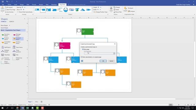Open the Developer tab

(54, 5)
